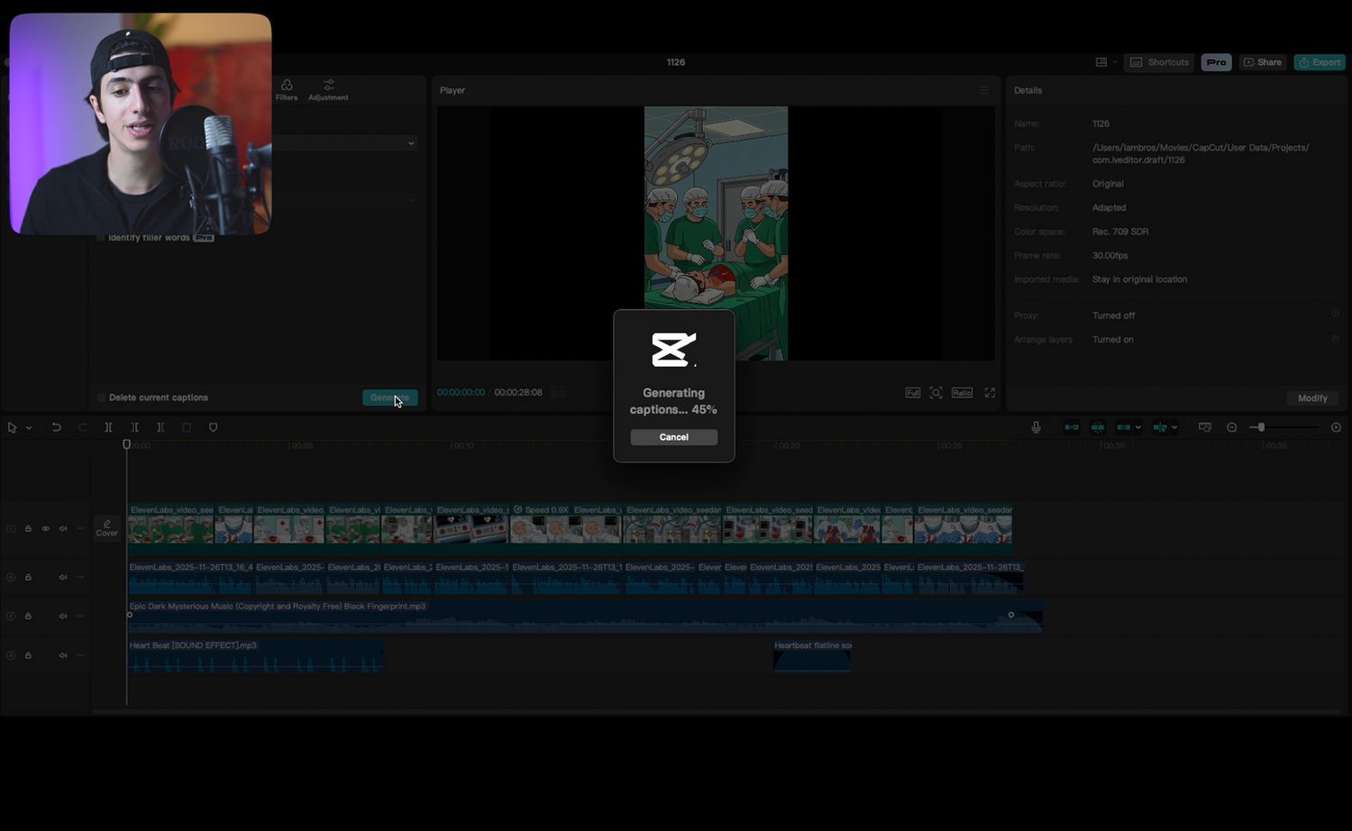Toggle video track visibility eye

(46, 529)
